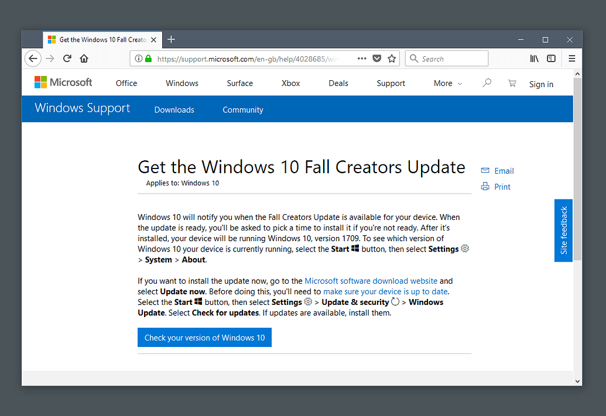Click the Applies to: Windows 10 text

click(x=183, y=183)
